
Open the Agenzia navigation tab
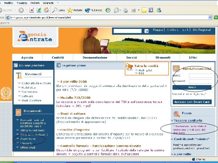[x=27, y=57]
